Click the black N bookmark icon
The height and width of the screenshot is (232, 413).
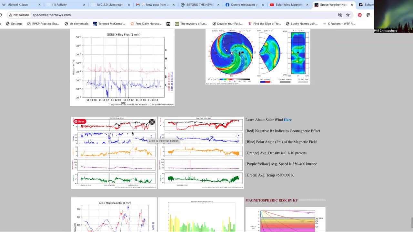tap(168, 24)
